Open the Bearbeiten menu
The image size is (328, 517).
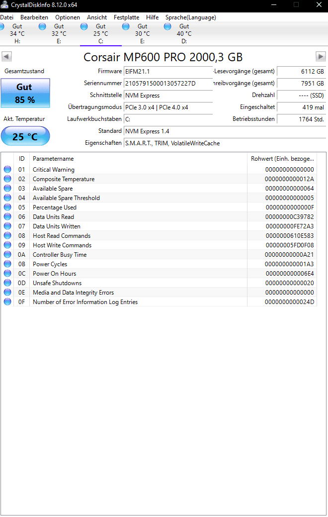tap(34, 17)
